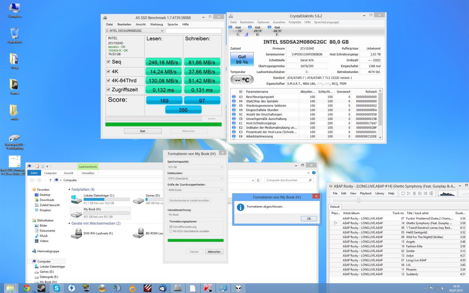The width and height of the screenshot is (469, 293).
Task: Open Werkzeug menu in AS SSD
Action: pos(156,25)
